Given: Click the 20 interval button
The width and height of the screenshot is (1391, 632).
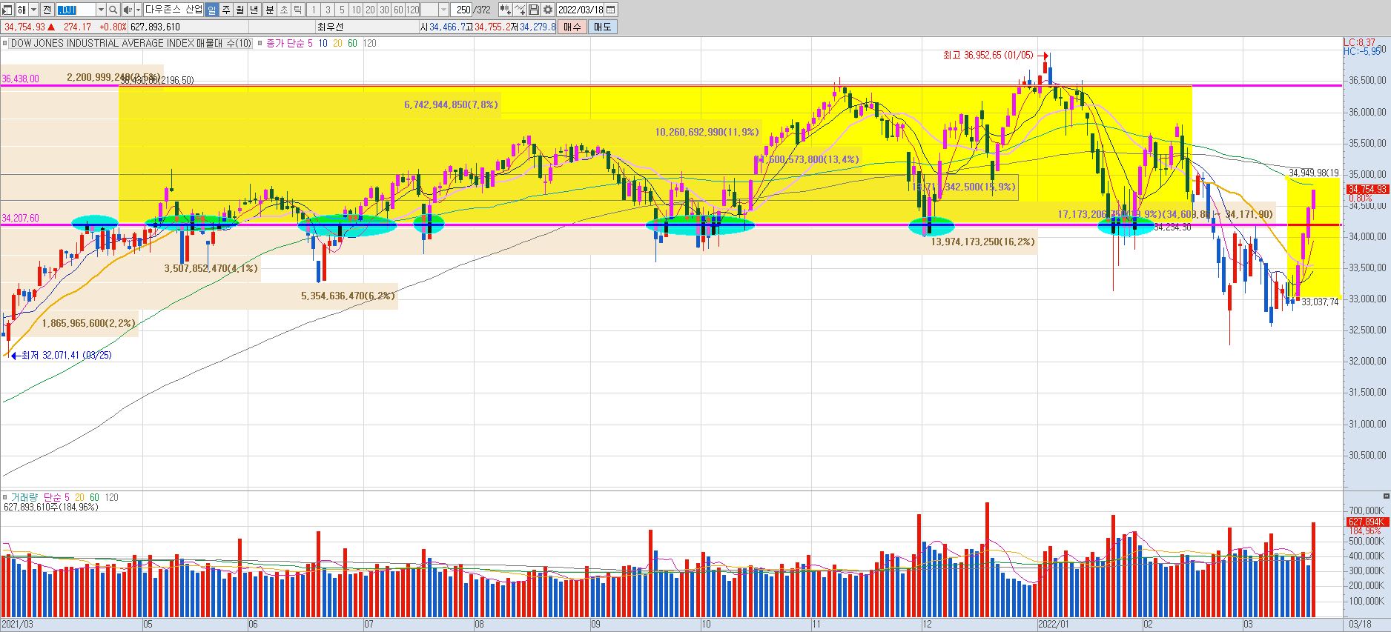Looking at the screenshot, I should point(370,10).
